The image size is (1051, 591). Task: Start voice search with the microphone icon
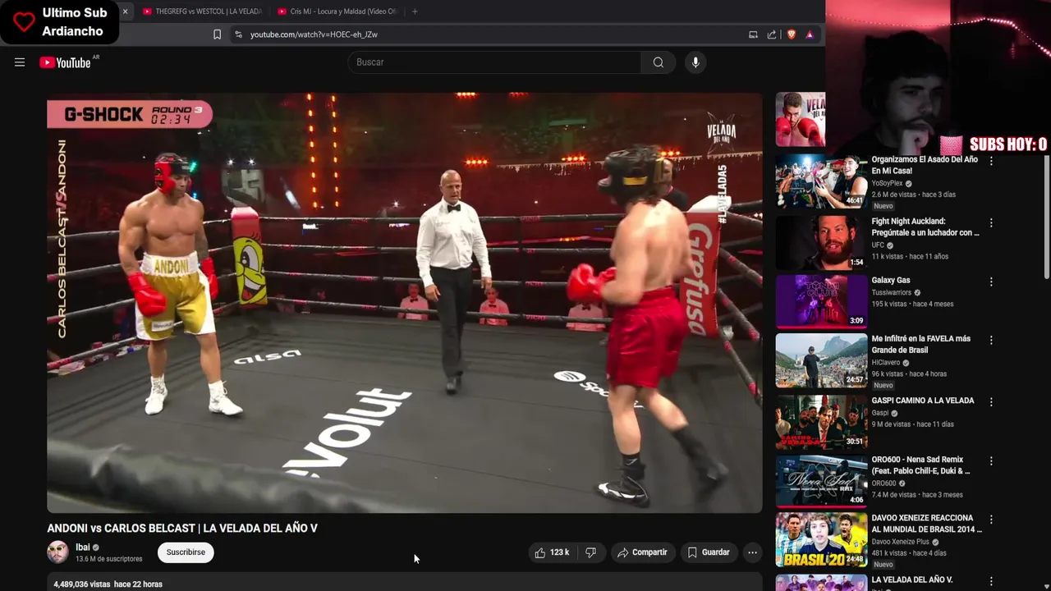tap(695, 62)
